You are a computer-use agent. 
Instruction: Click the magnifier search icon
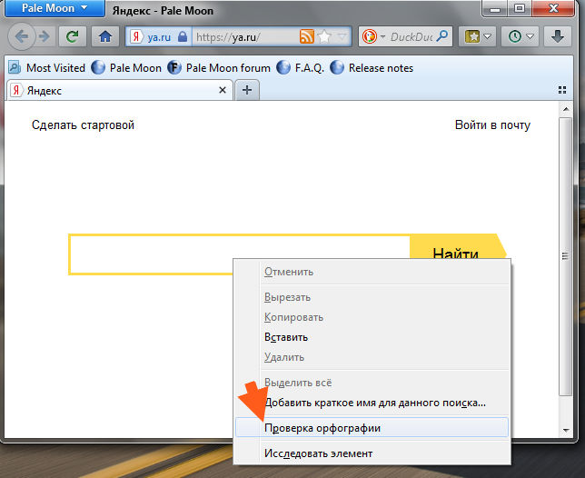click(x=442, y=36)
